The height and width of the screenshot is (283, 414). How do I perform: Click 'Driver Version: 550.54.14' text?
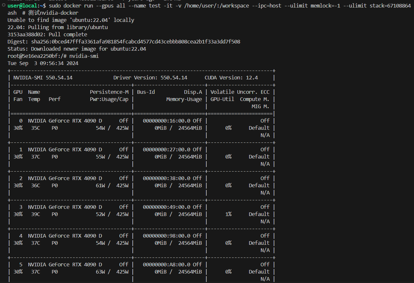150,78
